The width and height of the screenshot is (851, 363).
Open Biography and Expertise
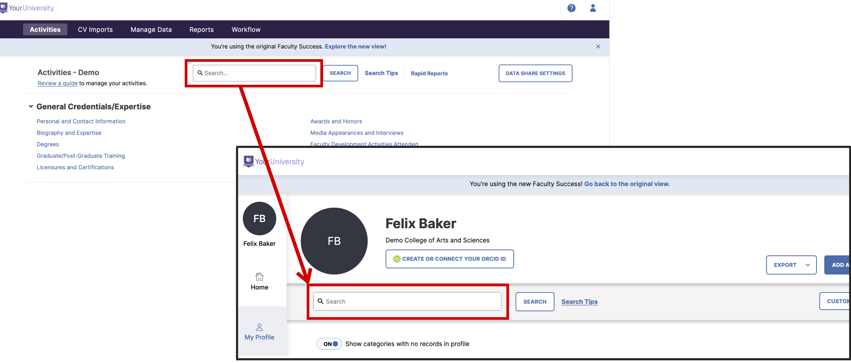69,133
